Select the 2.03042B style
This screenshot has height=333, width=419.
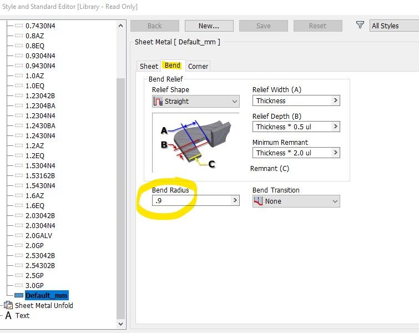pyautogui.click(x=40, y=215)
